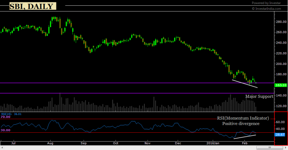Click the 200.00 price axis label
Image resolution: width=288 pixels, height=150 pixels.
281,64
